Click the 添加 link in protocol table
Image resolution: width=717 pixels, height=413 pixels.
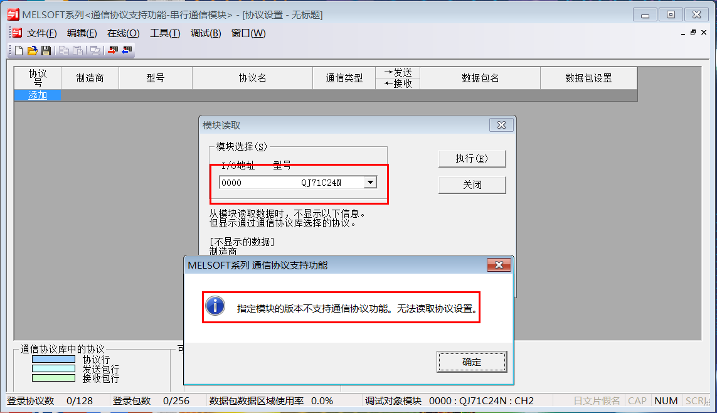tap(38, 95)
